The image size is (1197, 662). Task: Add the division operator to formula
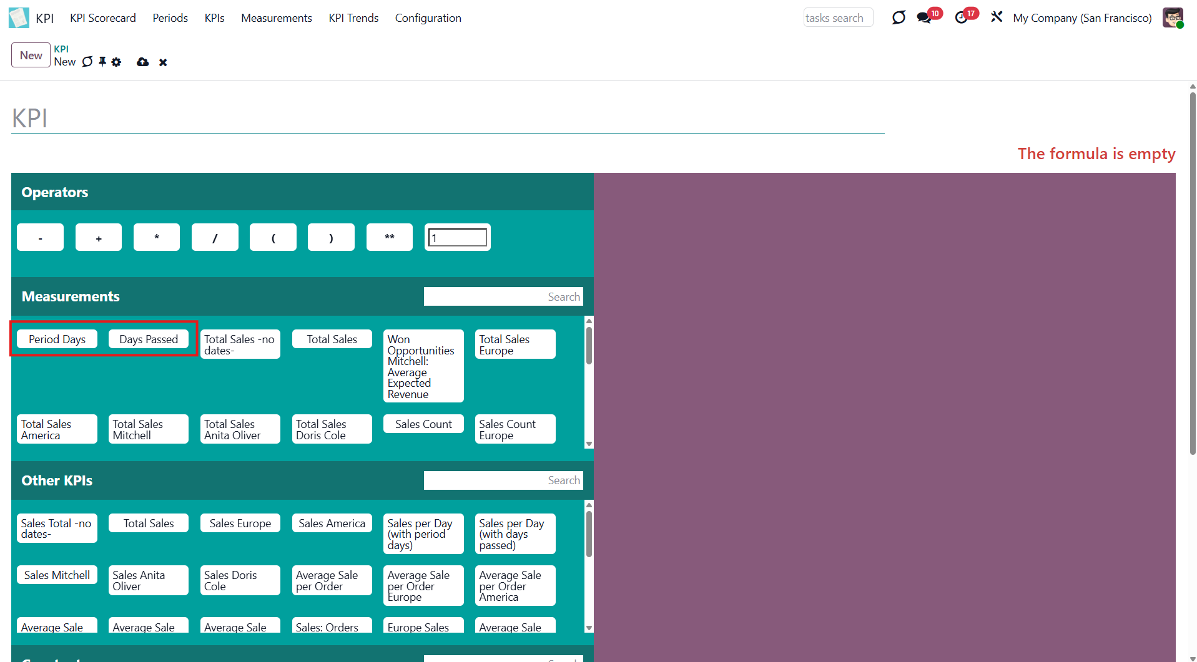215,237
